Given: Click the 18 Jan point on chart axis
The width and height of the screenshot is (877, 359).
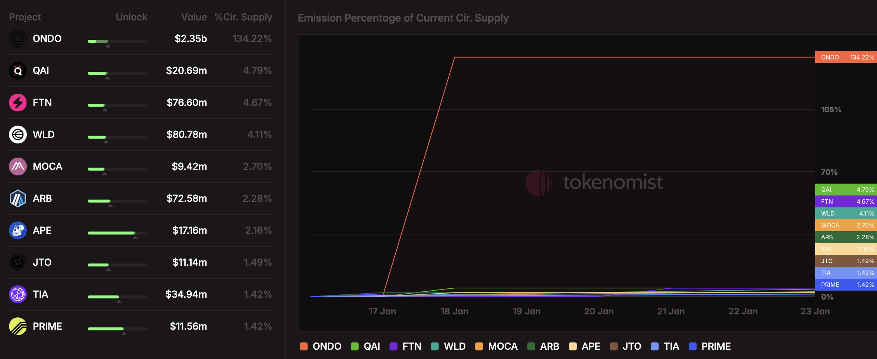Looking at the screenshot, I should pos(455,311).
